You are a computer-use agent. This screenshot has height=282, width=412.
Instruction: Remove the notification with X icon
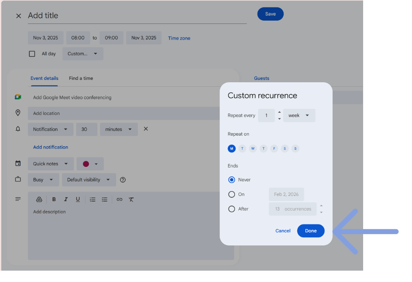tap(146, 129)
